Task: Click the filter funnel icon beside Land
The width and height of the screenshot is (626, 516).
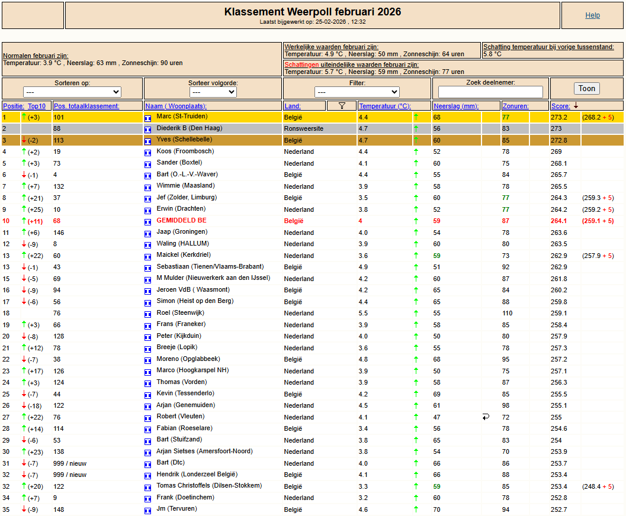Action: pos(342,106)
